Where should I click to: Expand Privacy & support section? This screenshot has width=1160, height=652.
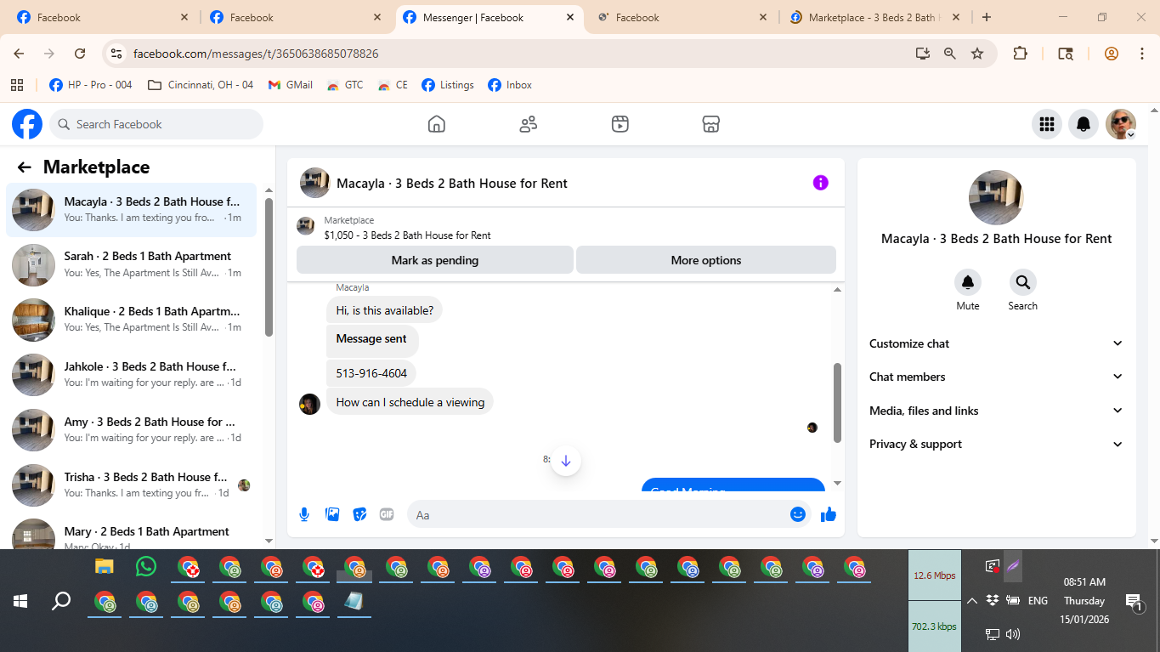click(x=996, y=444)
